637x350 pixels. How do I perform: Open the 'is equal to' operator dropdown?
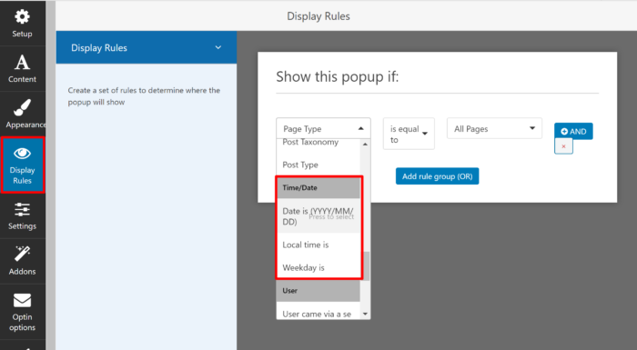pos(409,134)
